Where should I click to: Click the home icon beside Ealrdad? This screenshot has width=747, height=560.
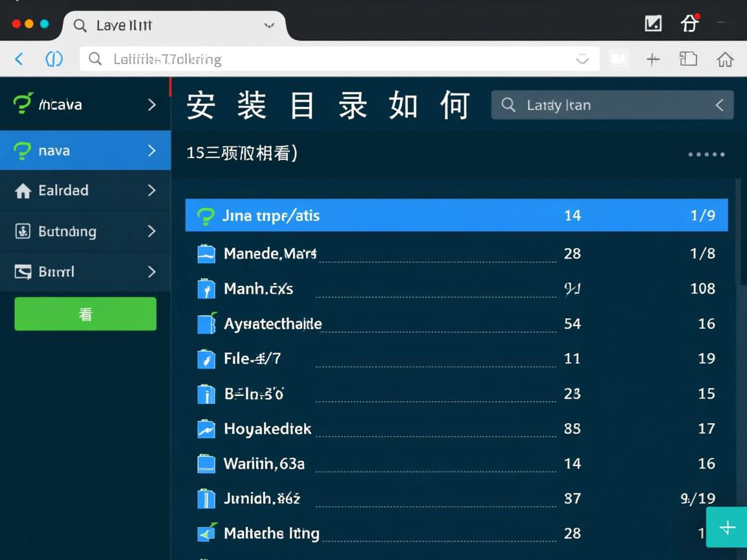[21, 191]
